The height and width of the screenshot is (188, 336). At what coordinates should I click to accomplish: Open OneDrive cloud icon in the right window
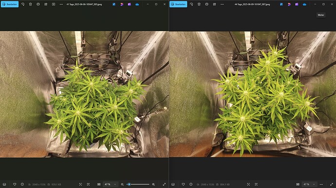click(x=304, y=4)
